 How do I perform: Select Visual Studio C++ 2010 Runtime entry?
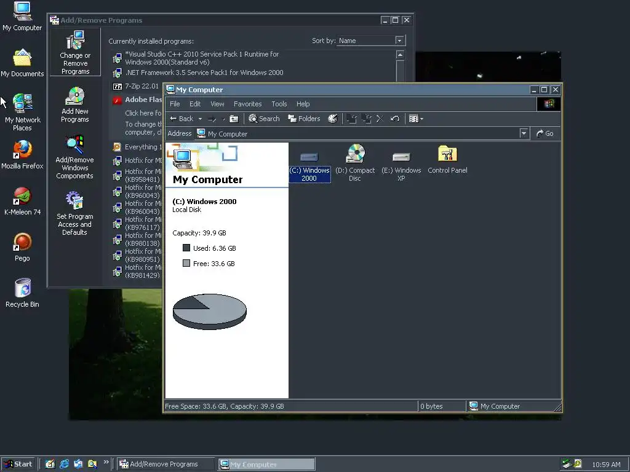tap(196, 58)
